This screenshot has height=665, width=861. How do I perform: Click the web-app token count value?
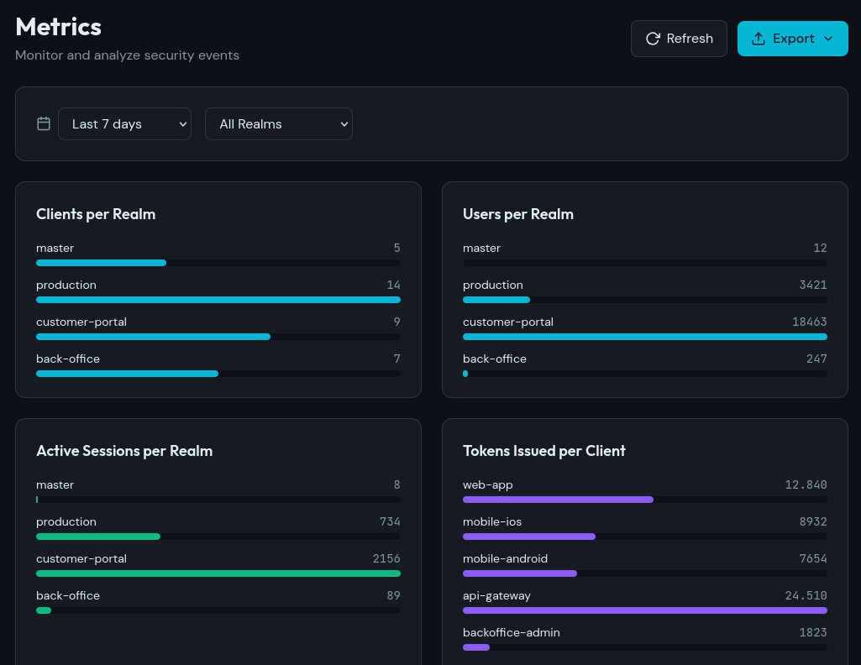pos(806,484)
